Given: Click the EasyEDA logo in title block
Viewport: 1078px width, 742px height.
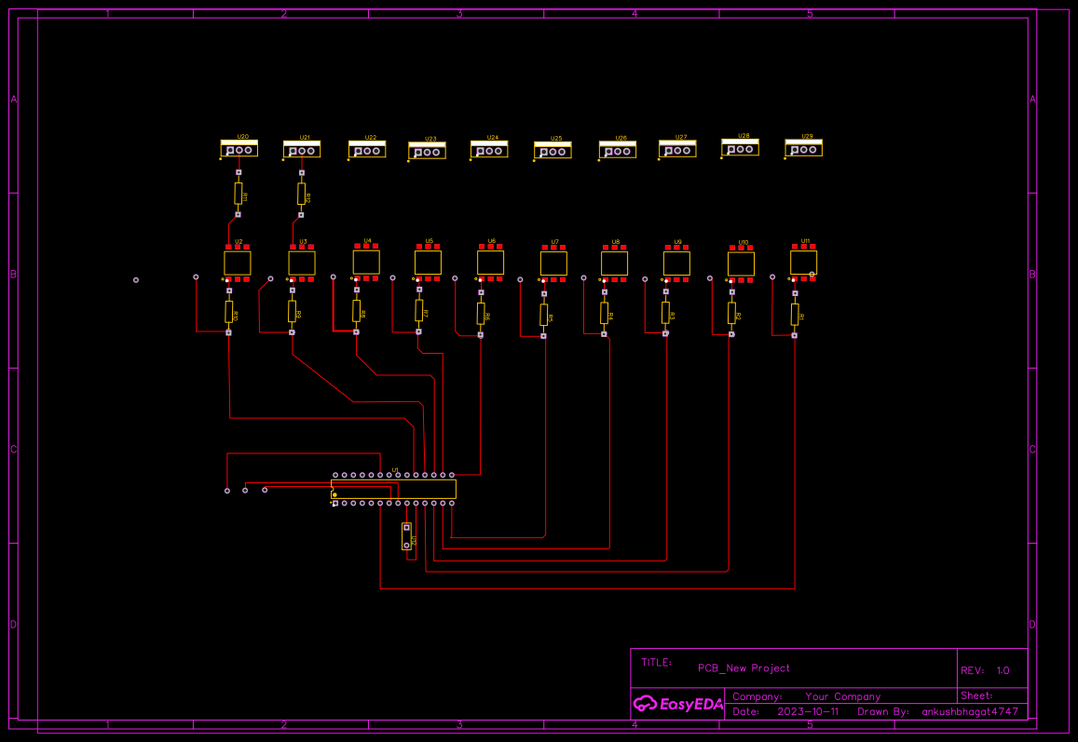Looking at the screenshot, I should point(678,704).
